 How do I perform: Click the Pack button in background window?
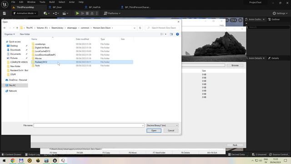(235, 145)
